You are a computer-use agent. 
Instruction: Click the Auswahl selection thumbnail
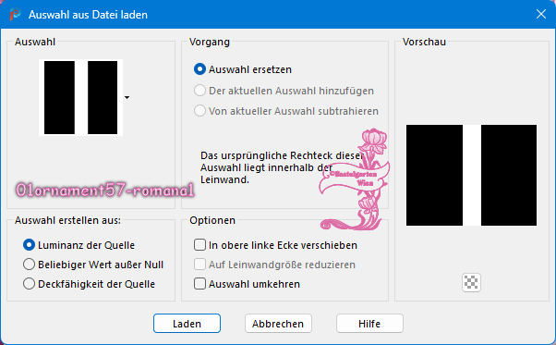pyautogui.click(x=81, y=98)
